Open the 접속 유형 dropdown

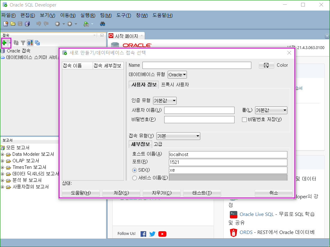pyautogui.click(x=178, y=136)
